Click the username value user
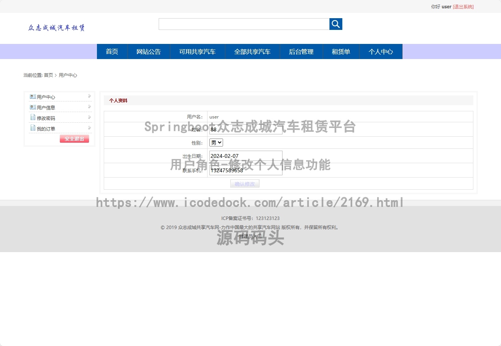The width and height of the screenshot is (501, 346). click(x=214, y=117)
